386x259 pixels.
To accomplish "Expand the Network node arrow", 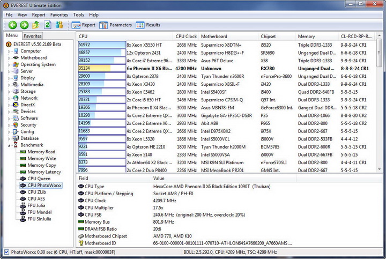I will click(9, 99).
